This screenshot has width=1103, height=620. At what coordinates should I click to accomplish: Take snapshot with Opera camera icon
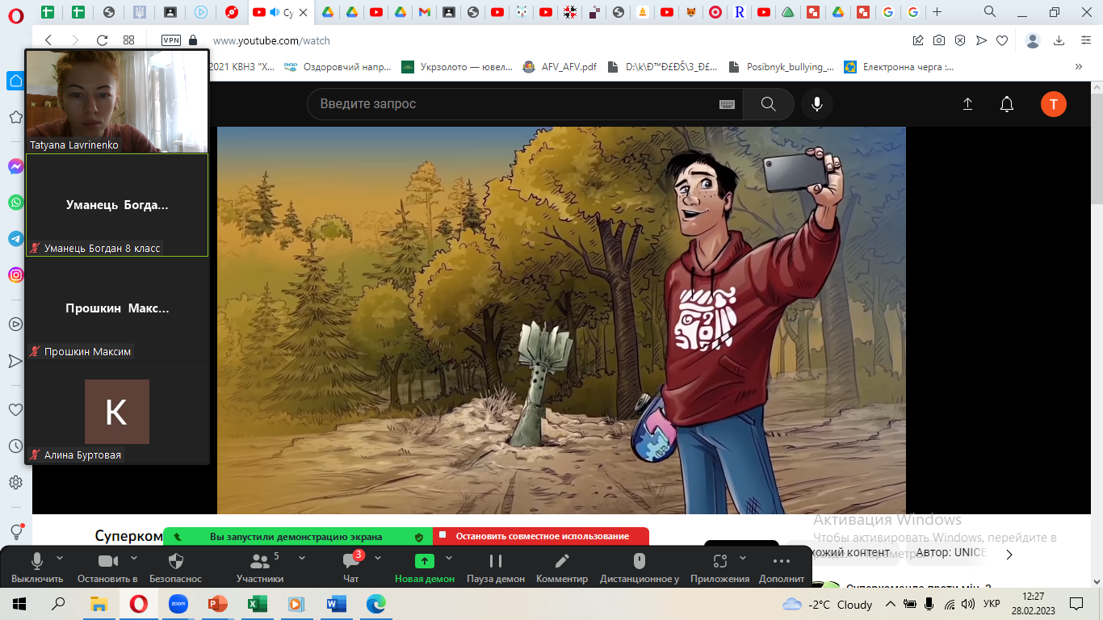click(x=939, y=40)
